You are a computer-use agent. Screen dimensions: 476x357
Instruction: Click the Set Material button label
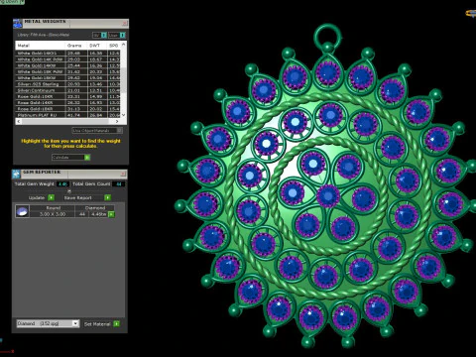point(97,324)
